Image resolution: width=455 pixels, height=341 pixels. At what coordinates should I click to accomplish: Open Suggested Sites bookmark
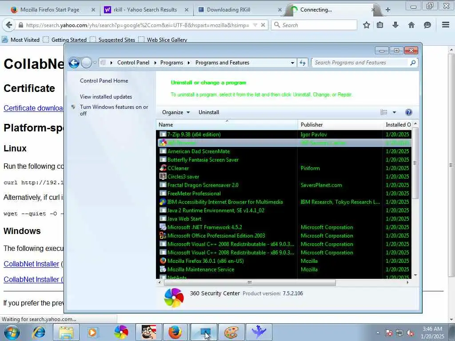tap(112, 40)
